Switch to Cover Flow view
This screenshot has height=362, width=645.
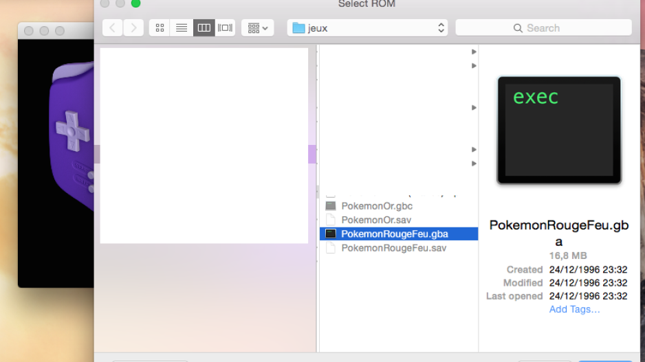[x=225, y=28]
